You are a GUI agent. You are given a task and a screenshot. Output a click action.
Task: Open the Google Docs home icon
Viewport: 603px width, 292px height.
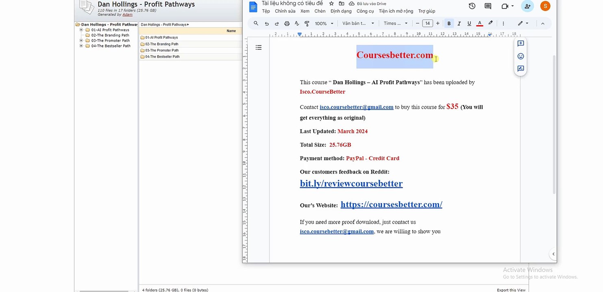253,7
